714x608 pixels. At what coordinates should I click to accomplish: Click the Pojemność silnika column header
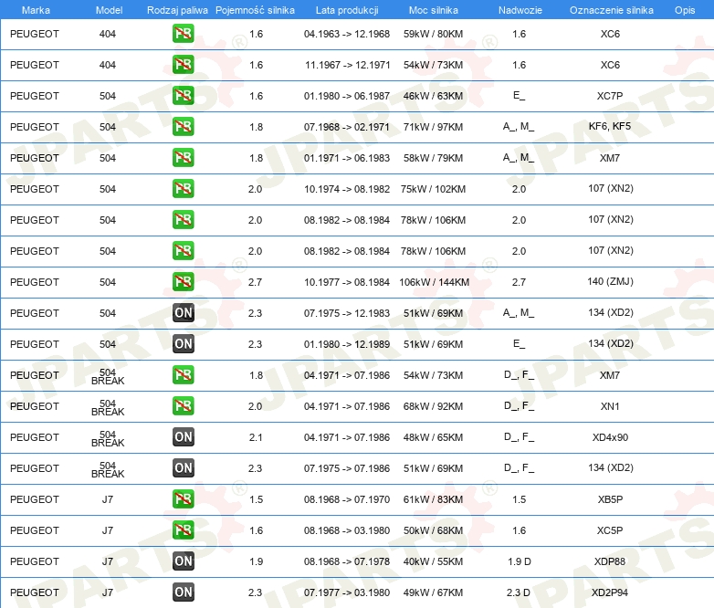tap(255, 10)
